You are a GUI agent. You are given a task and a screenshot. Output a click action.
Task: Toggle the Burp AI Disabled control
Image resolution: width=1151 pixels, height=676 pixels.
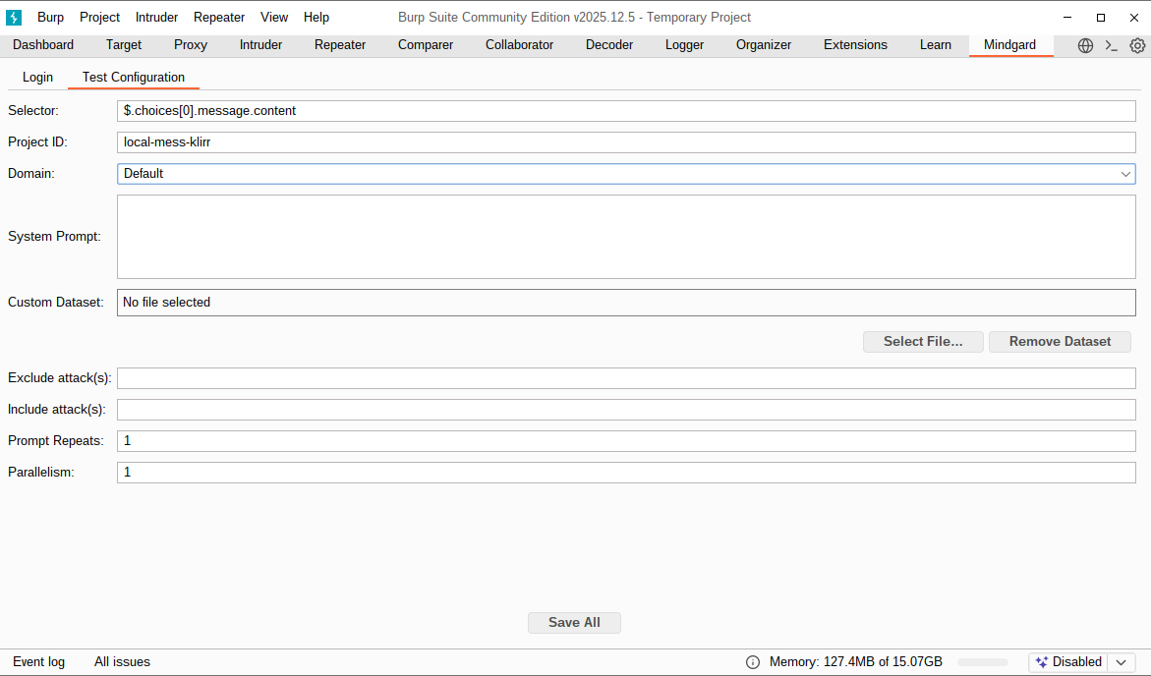(x=1076, y=662)
